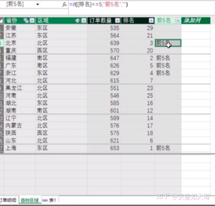This screenshot has width=215, height=206.
Task: Switch to the 省份区域 sheet tab
Action: click(30, 200)
